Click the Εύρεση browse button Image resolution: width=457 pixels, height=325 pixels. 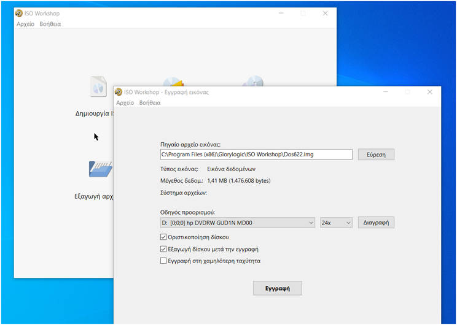[376, 155]
